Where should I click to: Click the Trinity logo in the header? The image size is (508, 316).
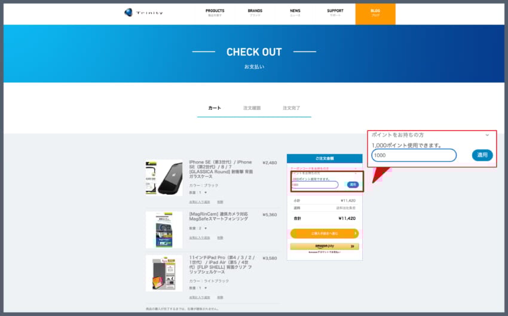[x=143, y=13]
